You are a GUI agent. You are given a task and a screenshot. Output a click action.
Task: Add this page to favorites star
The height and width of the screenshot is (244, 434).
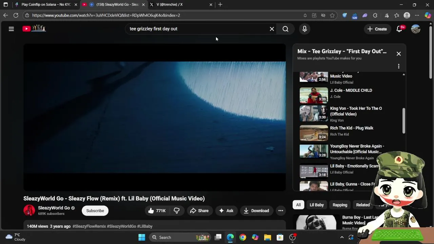tap(332, 15)
